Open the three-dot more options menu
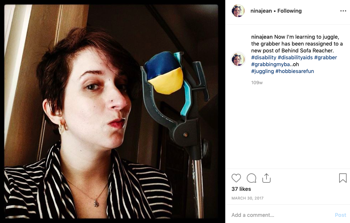 pos(343,11)
